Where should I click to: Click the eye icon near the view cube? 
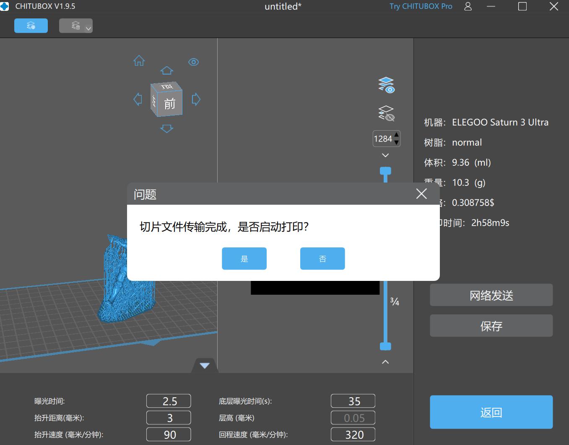pos(193,62)
